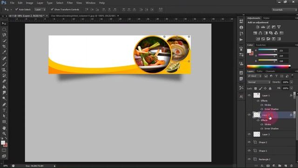Hide Layer 1 visibility eye
298x168 pixels.
pos(249,95)
